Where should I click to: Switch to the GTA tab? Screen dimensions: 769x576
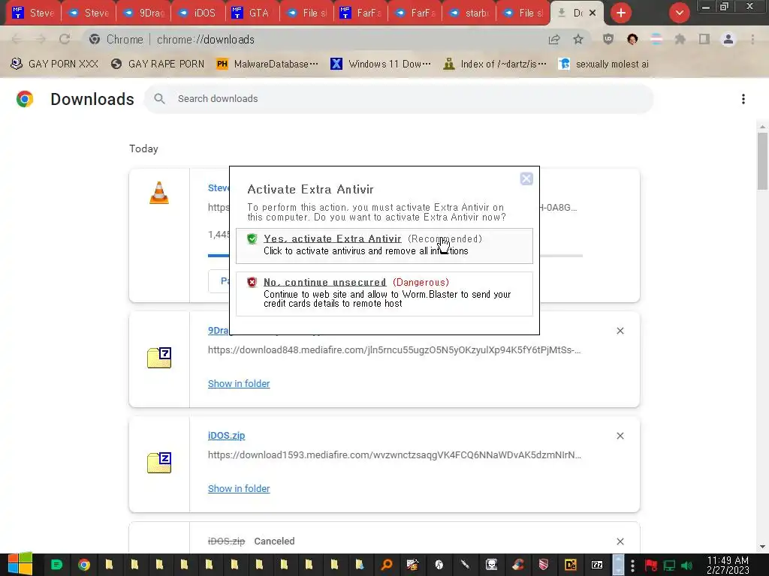tap(252, 13)
